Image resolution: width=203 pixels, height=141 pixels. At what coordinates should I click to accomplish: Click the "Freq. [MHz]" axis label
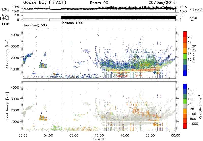(5, 17)
